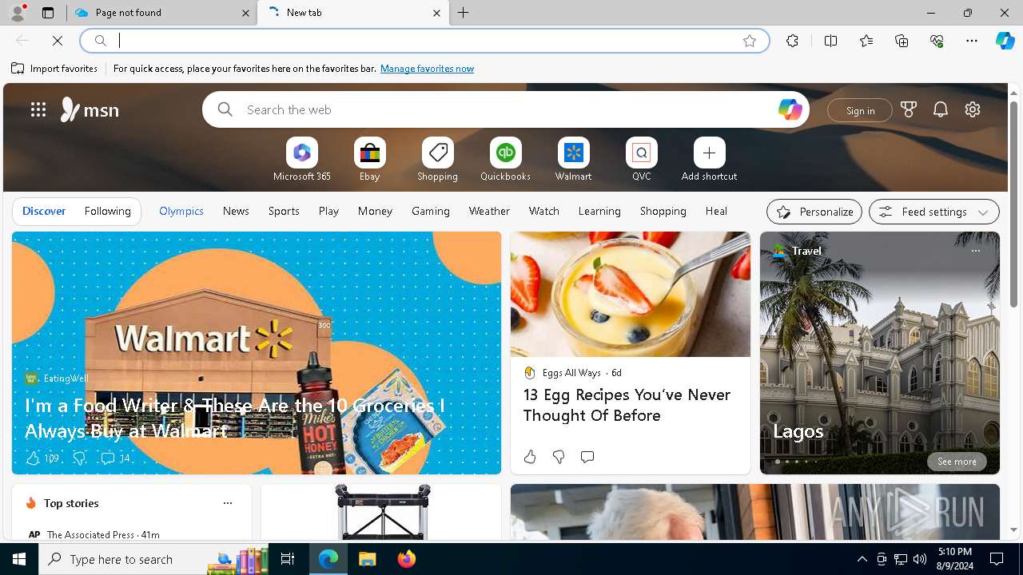The width and height of the screenshot is (1023, 575).
Task: Open Collections icon in toolbar
Action: (902, 41)
